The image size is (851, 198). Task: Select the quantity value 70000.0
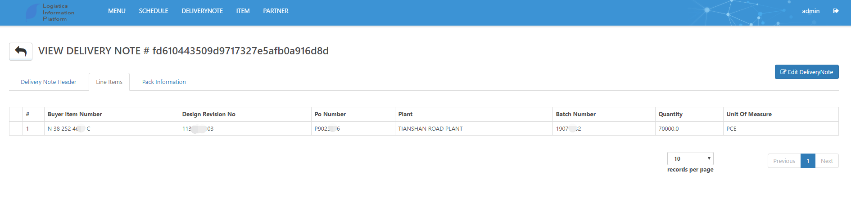coord(689,128)
